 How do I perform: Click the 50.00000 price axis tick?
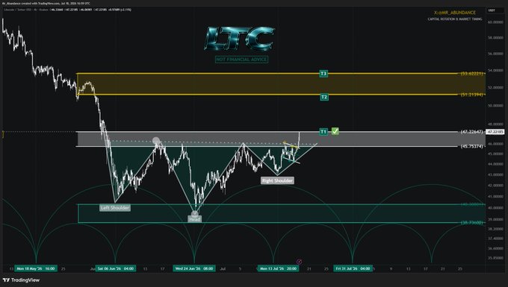click(x=495, y=106)
